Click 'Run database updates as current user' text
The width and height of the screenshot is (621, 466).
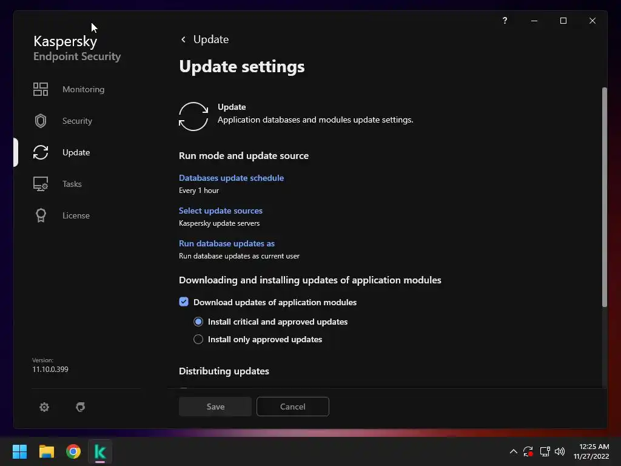(x=239, y=256)
